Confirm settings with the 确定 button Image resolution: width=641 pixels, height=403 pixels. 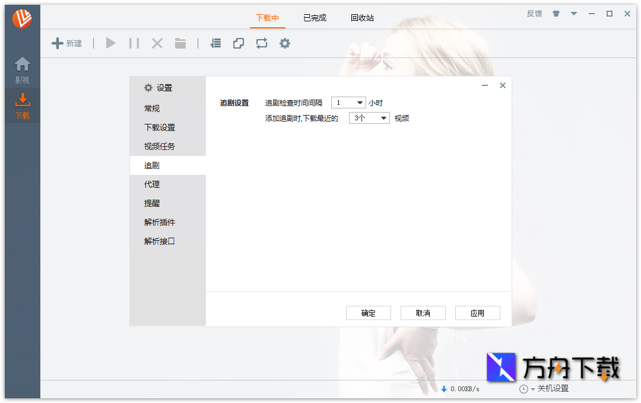point(369,313)
